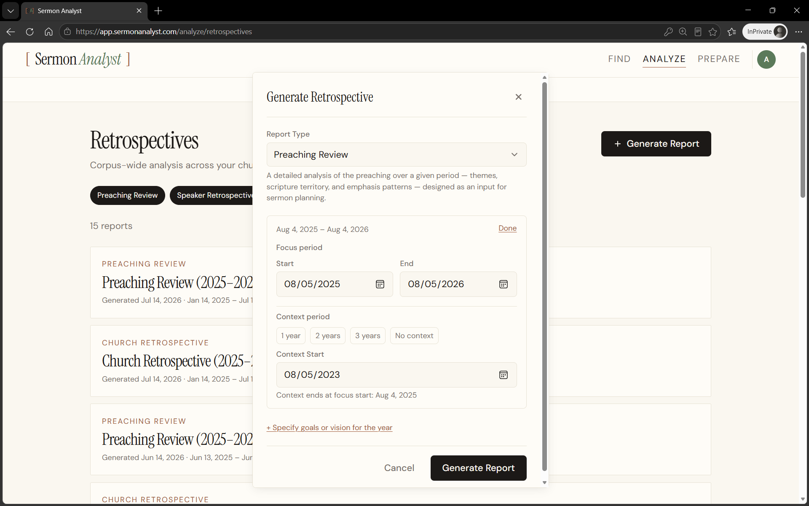This screenshot has height=506, width=809.
Task: Click 'Aug 4, 2025 – Aug 4, 2026' summary
Action: point(322,229)
